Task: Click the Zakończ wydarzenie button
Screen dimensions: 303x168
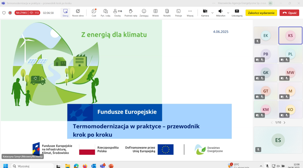Action: click(261, 13)
